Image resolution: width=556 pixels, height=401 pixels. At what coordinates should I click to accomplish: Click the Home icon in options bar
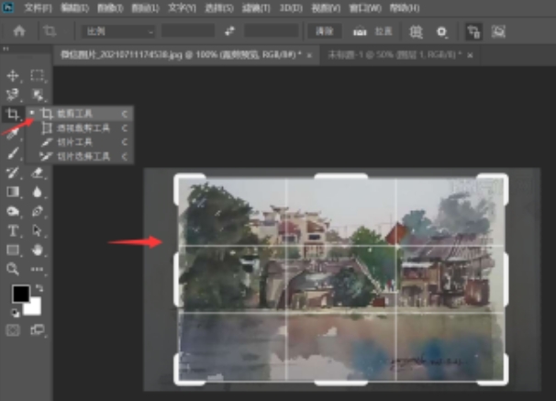19,31
